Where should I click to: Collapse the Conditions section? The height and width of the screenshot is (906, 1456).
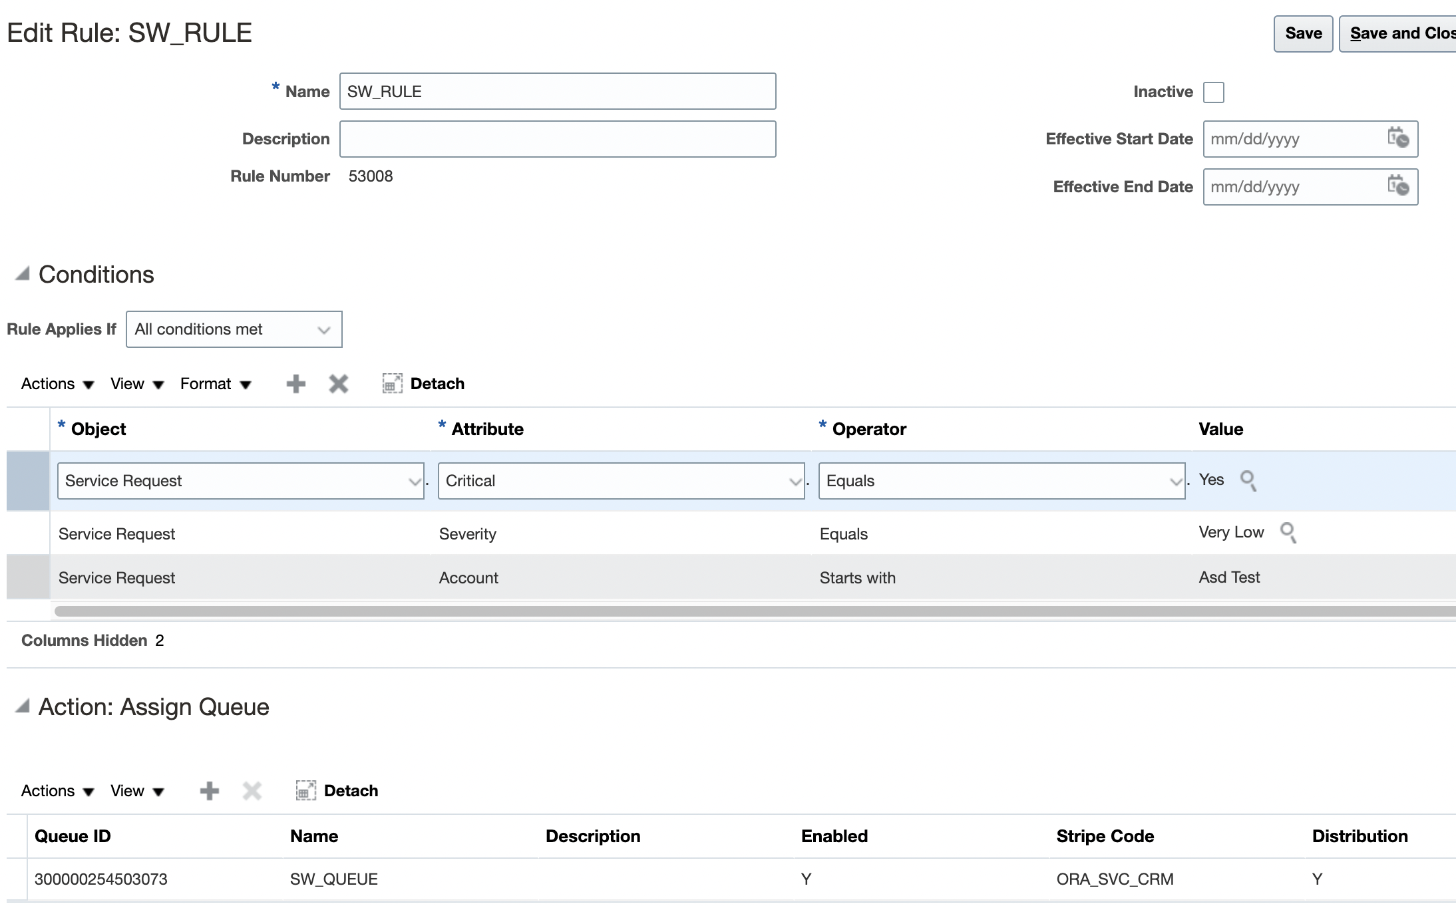pyautogui.click(x=23, y=274)
